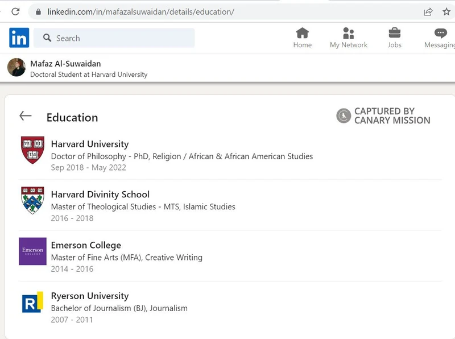Viewport: 455px width, 339px height.
Task: Click the magnifier icon in search box
Action: [x=47, y=38]
